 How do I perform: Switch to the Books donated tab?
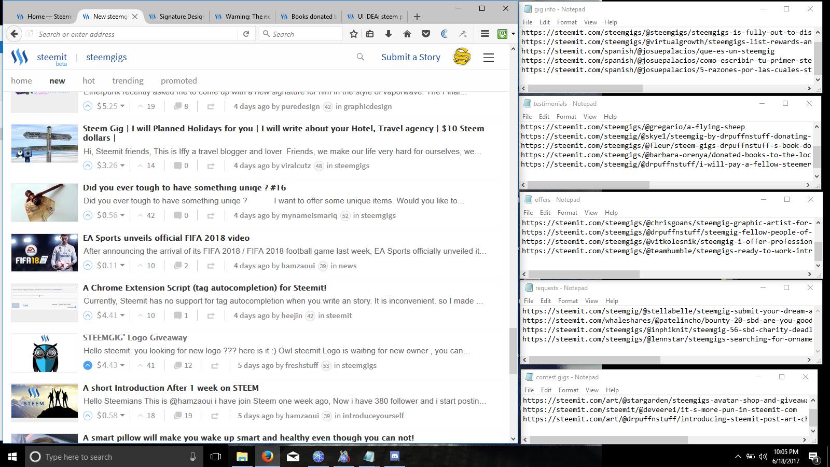point(309,17)
